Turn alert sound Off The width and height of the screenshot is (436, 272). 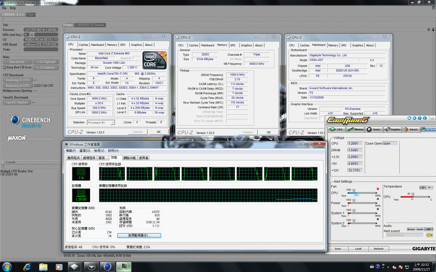[x=429, y=229]
